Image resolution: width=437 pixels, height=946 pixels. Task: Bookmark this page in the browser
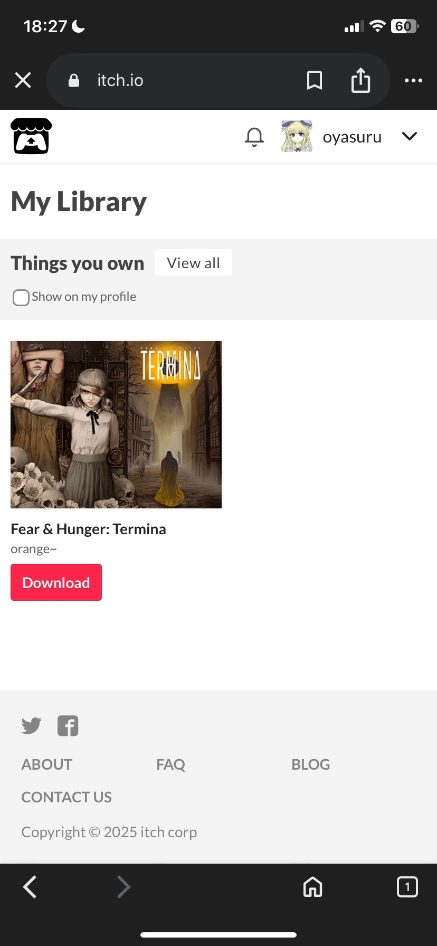tap(315, 80)
